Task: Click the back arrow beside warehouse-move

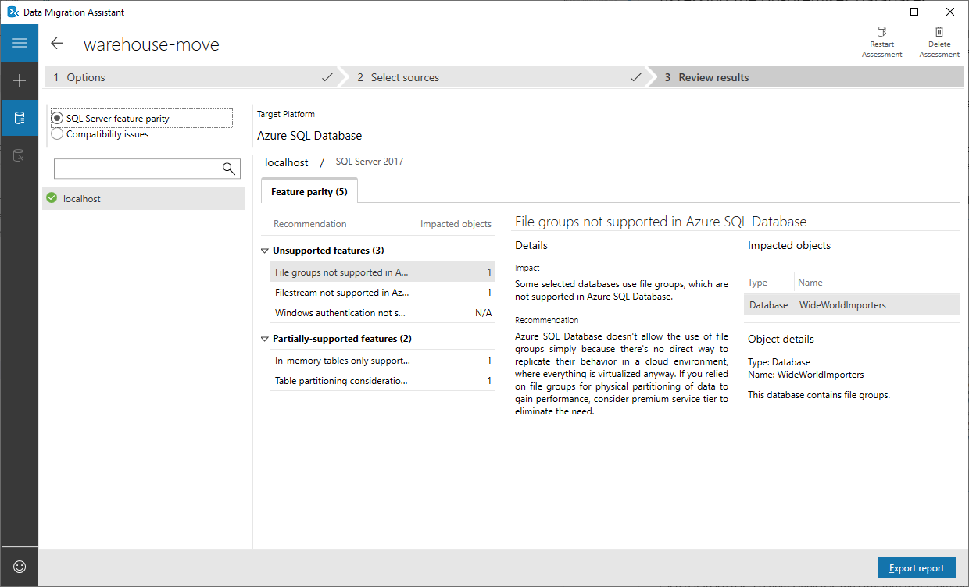Action: 57,44
